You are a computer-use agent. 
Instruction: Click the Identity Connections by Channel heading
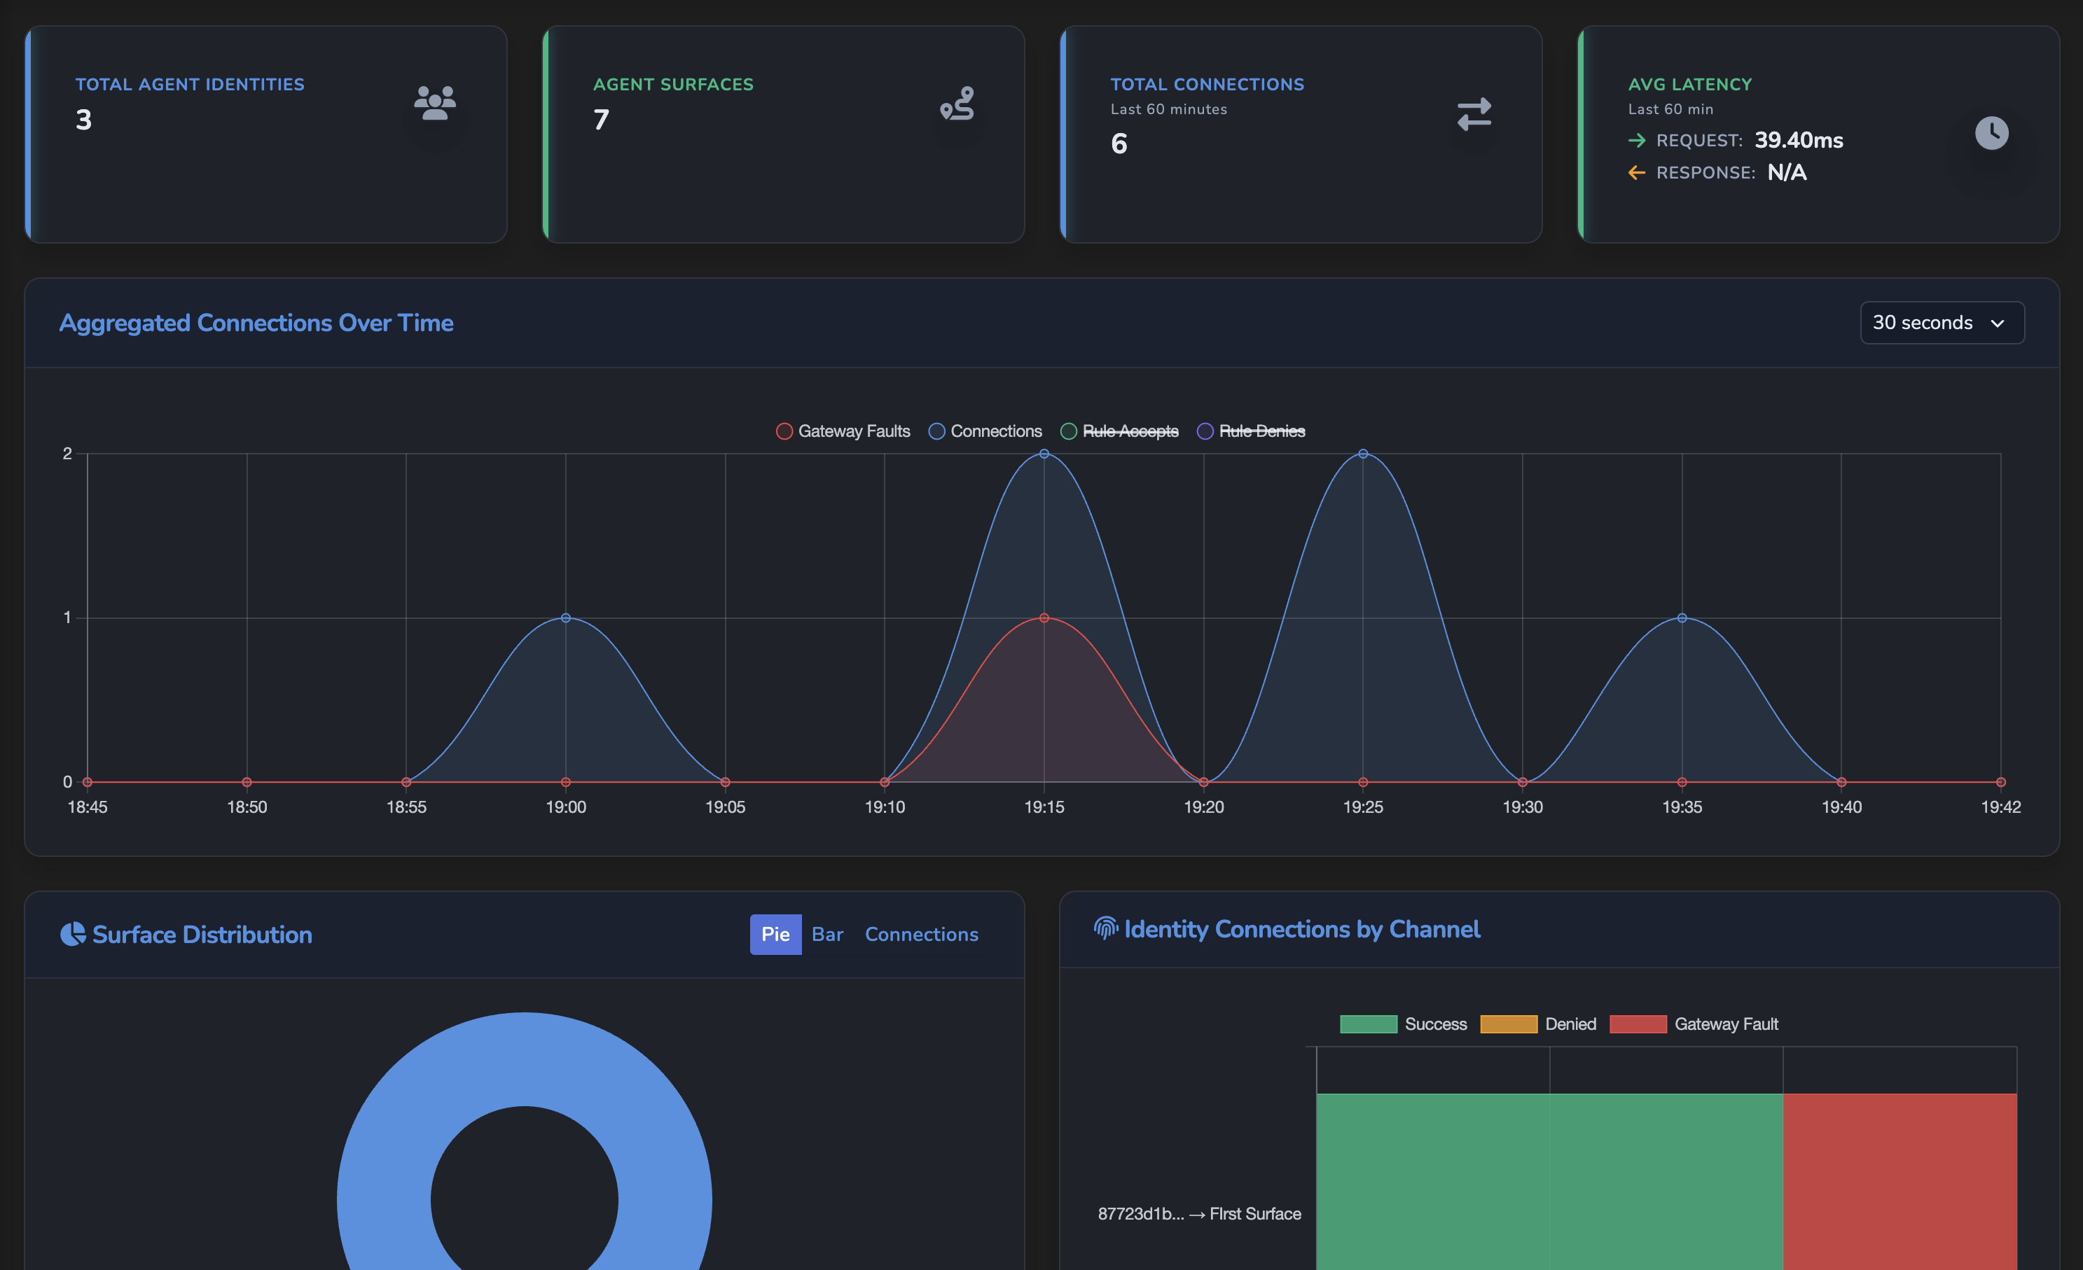tap(1302, 930)
